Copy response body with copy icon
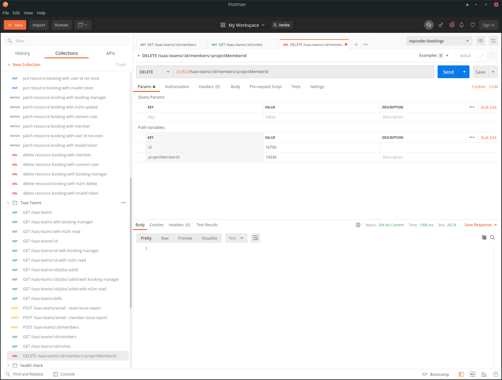 click(484, 237)
